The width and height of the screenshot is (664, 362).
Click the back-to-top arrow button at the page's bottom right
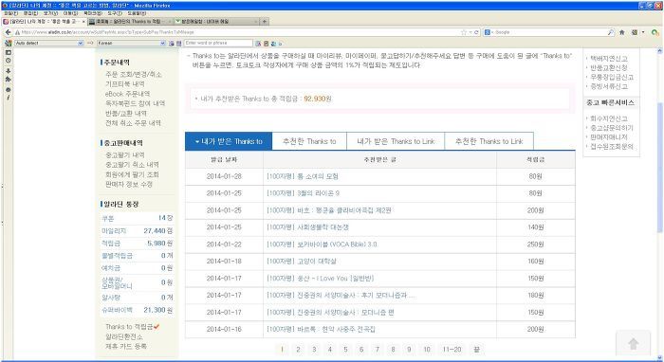coord(633,344)
